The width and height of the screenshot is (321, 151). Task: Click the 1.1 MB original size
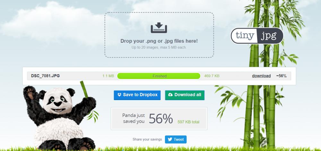[108, 76]
